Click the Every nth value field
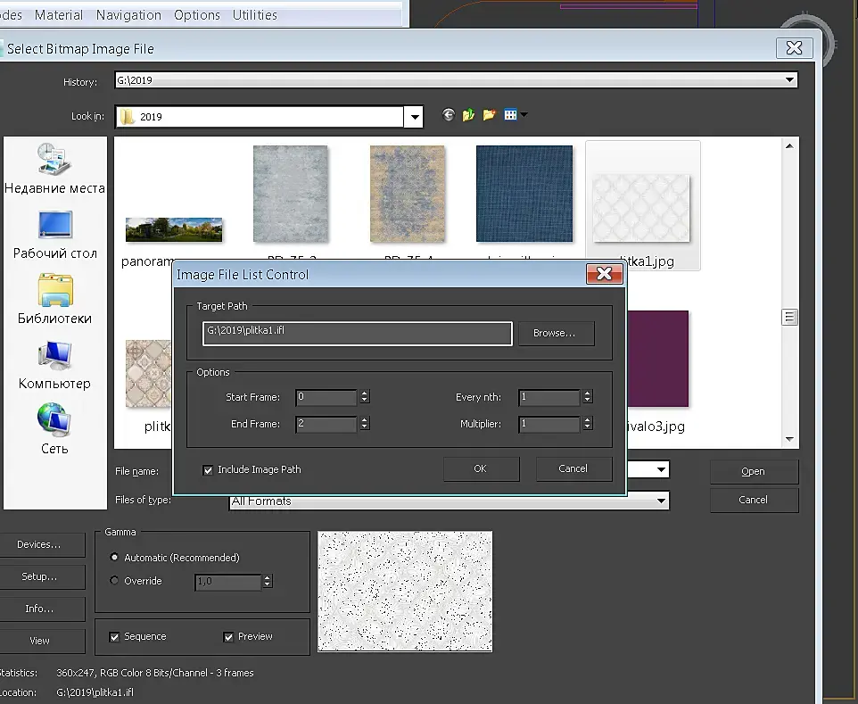This screenshot has height=704, width=858. (x=549, y=397)
